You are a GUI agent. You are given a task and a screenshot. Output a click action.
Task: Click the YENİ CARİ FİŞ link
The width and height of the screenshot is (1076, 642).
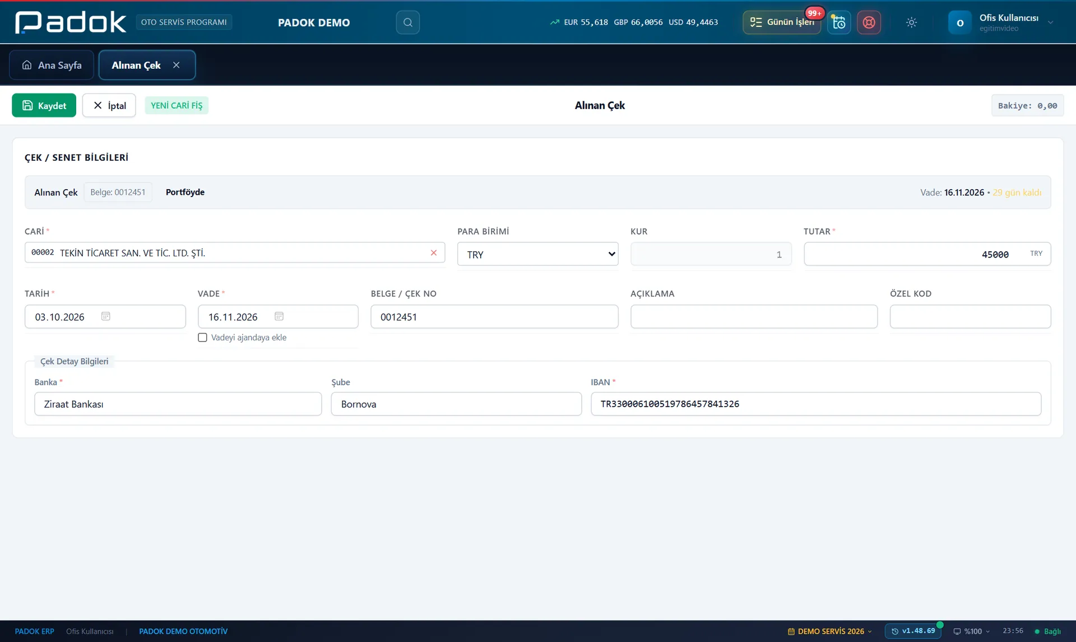click(x=177, y=105)
